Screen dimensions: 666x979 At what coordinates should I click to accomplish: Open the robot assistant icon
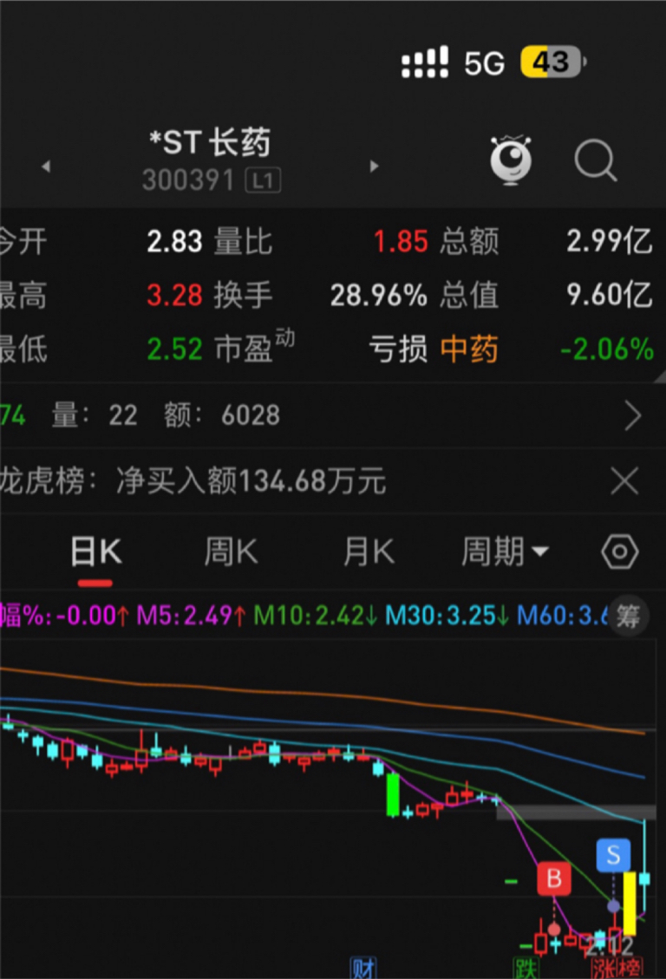click(511, 160)
